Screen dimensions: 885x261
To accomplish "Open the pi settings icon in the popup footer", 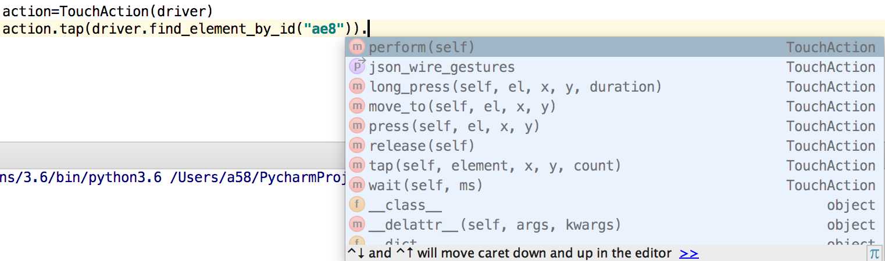I will (x=874, y=253).
